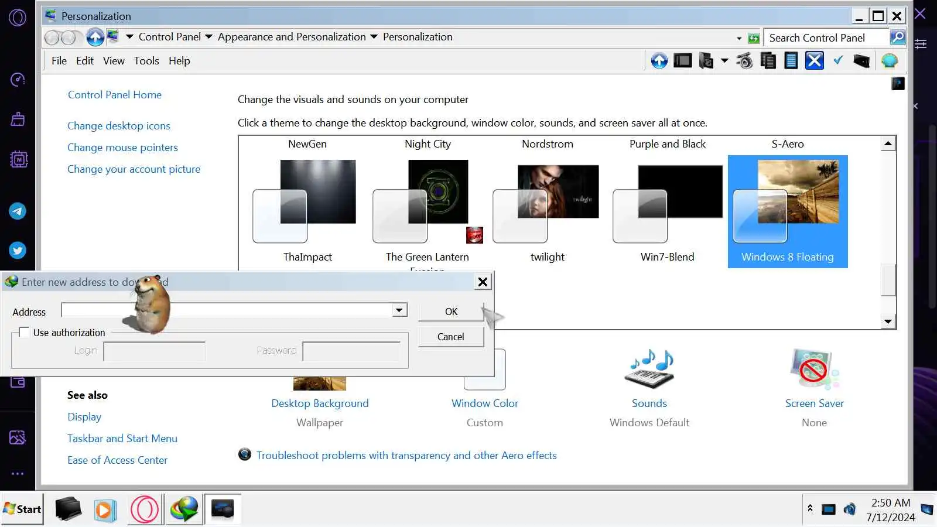The height and width of the screenshot is (527, 937).
Task: Click the magnifier search button
Action: (x=897, y=37)
